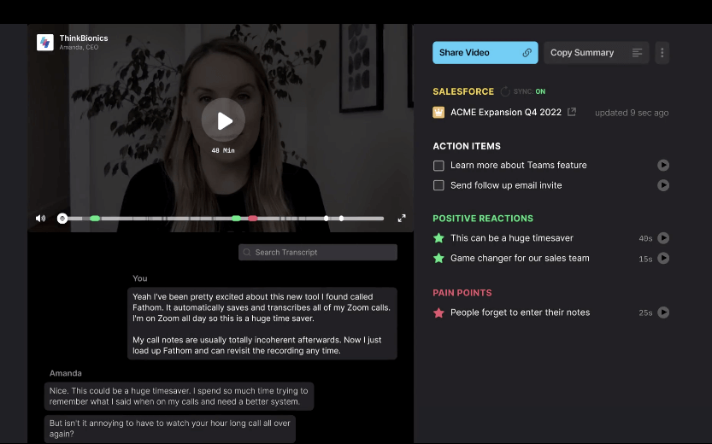Screen dimensions: 712x444
Task: Click green star beside 'Game changer for our sales team'
Action: tap(438, 258)
